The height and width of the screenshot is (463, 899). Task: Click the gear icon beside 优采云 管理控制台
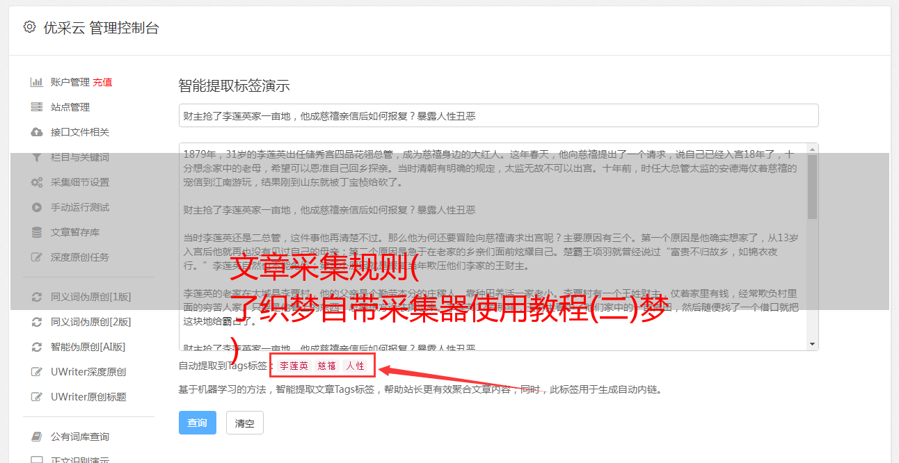(x=29, y=27)
